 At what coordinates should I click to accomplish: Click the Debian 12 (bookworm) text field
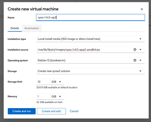(85, 60)
